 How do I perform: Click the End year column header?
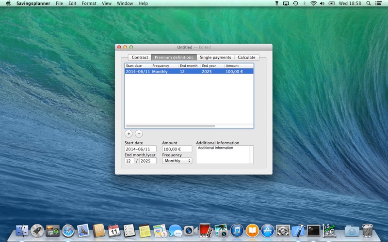point(212,66)
